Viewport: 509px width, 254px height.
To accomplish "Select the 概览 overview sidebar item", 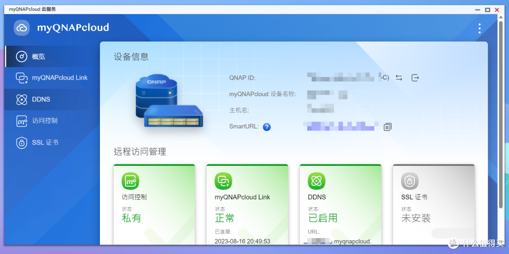I will click(x=52, y=57).
